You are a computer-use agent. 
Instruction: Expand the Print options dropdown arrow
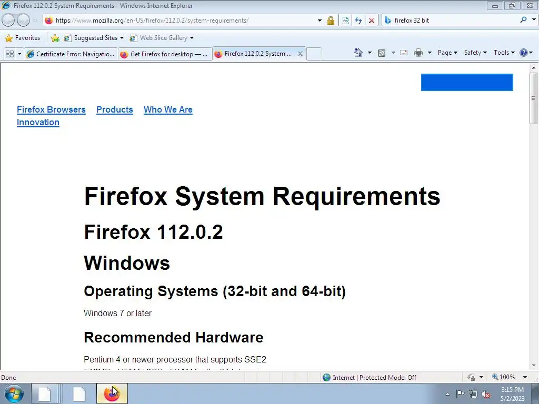(x=430, y=53)
